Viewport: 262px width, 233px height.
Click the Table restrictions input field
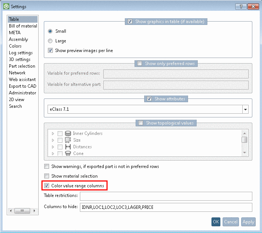166,196
